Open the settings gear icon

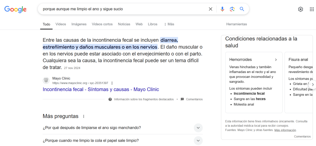click(300, 9)
